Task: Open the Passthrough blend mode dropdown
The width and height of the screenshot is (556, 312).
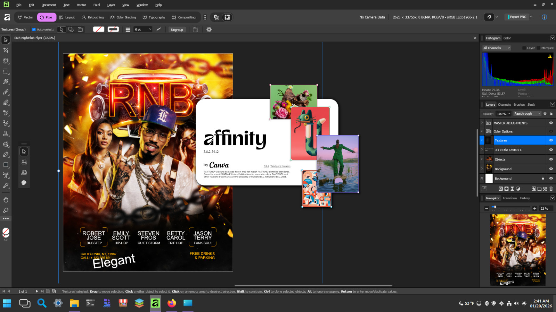Action: pyautogui.click(x=527, y=114)
